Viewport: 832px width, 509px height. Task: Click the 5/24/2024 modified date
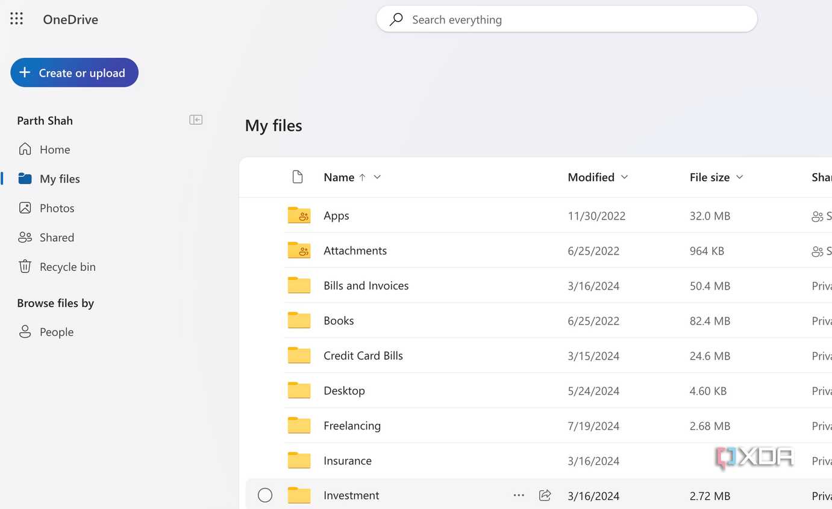[x=593, y=390]
